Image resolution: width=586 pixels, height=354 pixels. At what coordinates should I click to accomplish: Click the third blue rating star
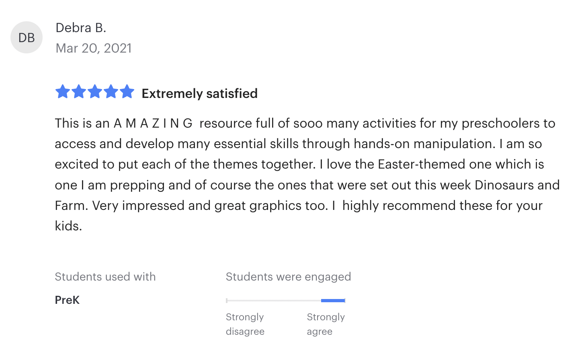pos(95,92)
